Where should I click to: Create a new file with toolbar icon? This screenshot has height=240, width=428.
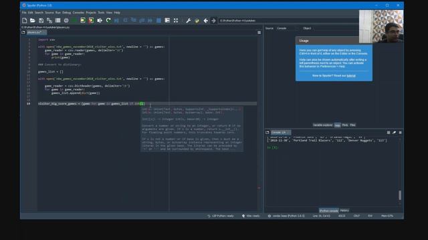(25, 21)
